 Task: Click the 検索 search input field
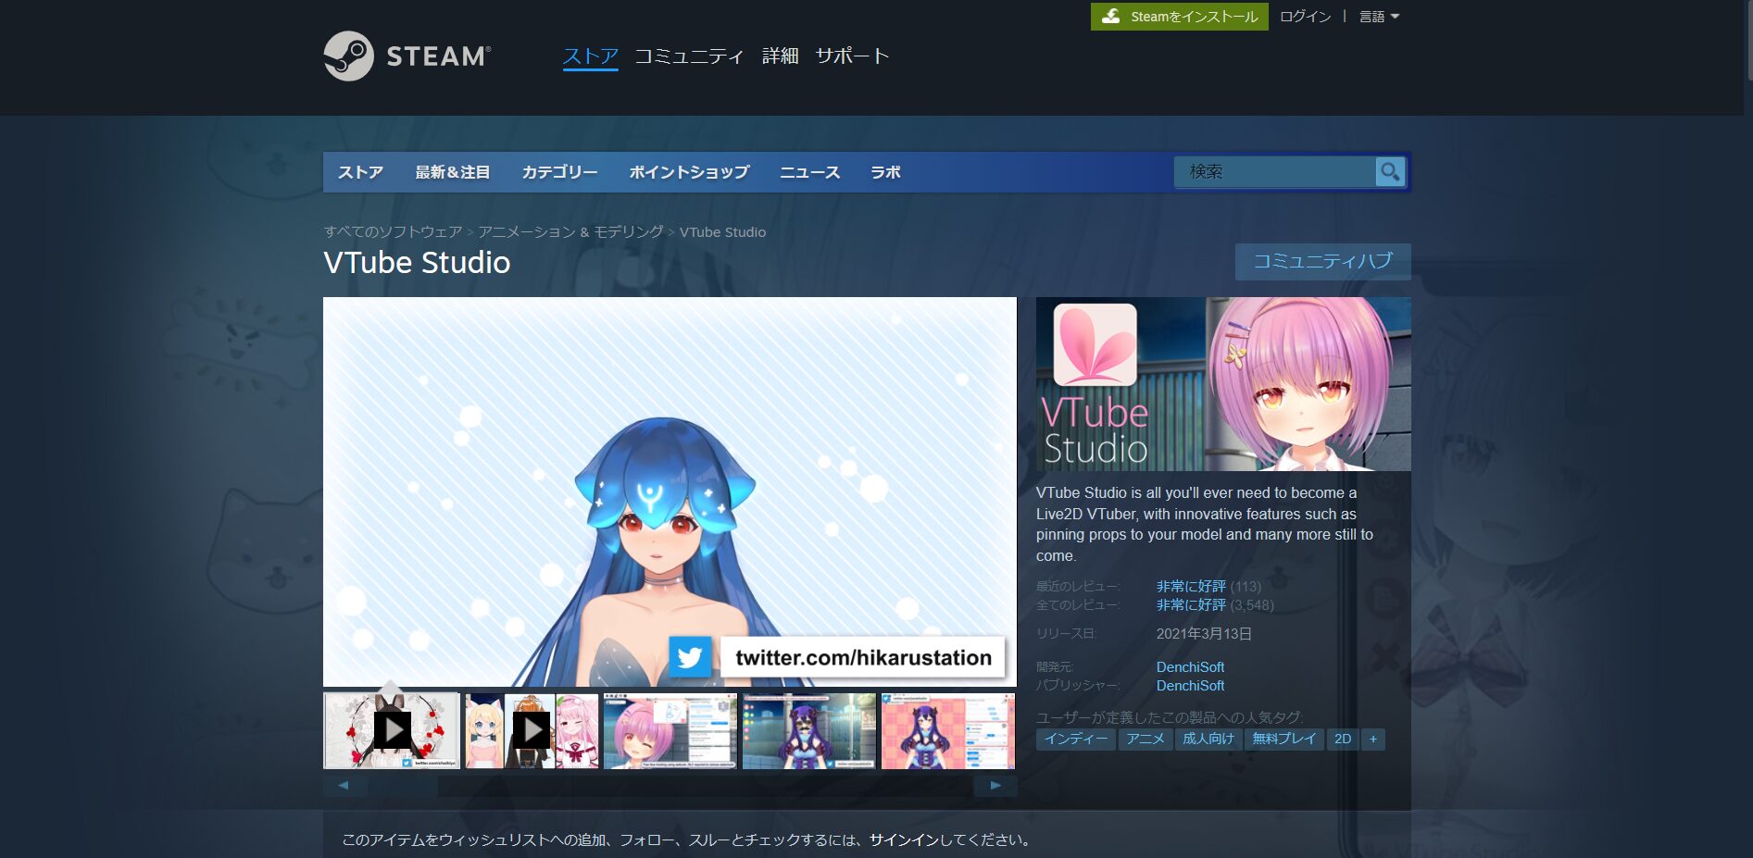click(x=1274, y=172)
